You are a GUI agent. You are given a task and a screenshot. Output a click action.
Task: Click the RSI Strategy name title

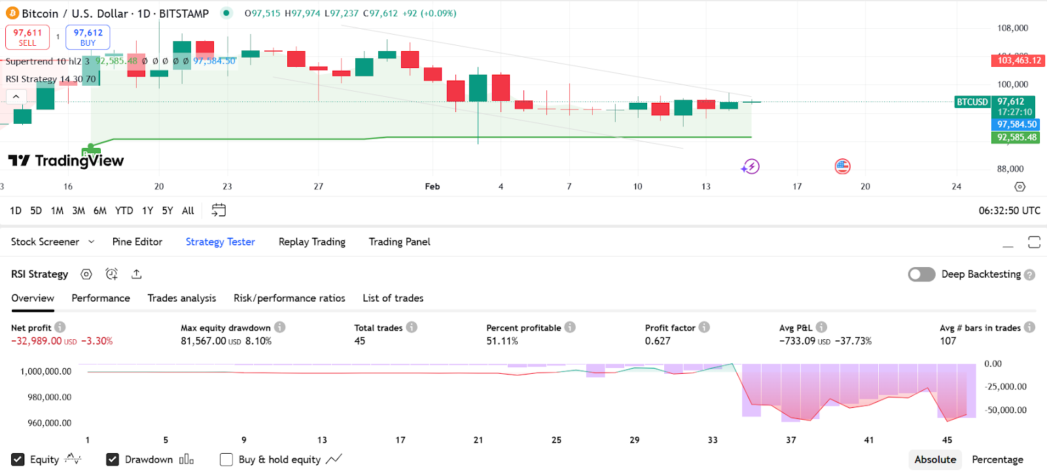pos(39,274)
